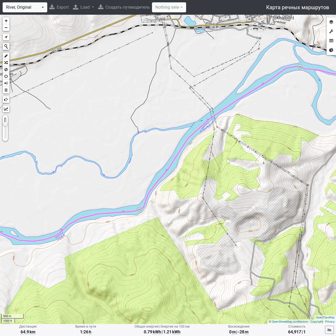This screenshot has width=336, height=336.
Task: Toggle the circle drawing tool
Action: (x=6, y=76)
